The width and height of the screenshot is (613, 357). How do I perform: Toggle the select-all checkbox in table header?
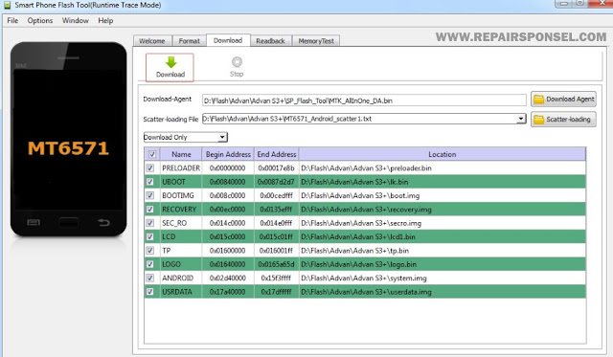152,154
